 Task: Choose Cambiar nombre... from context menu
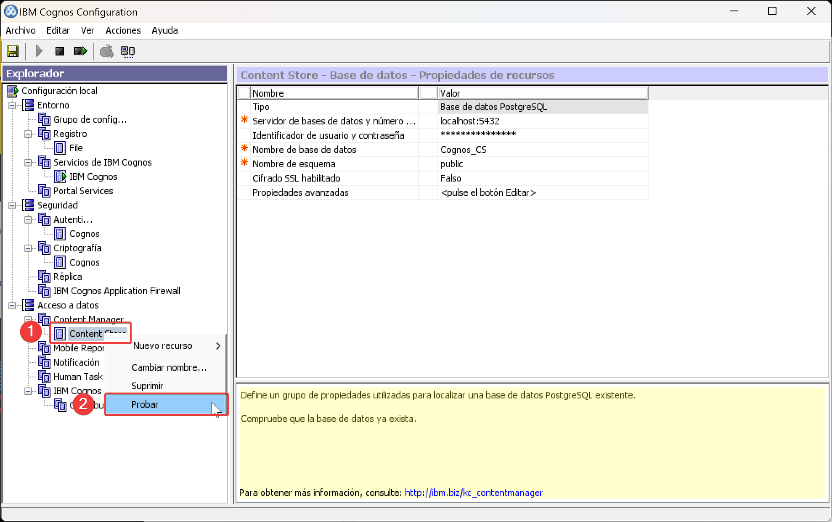(169, 367)
